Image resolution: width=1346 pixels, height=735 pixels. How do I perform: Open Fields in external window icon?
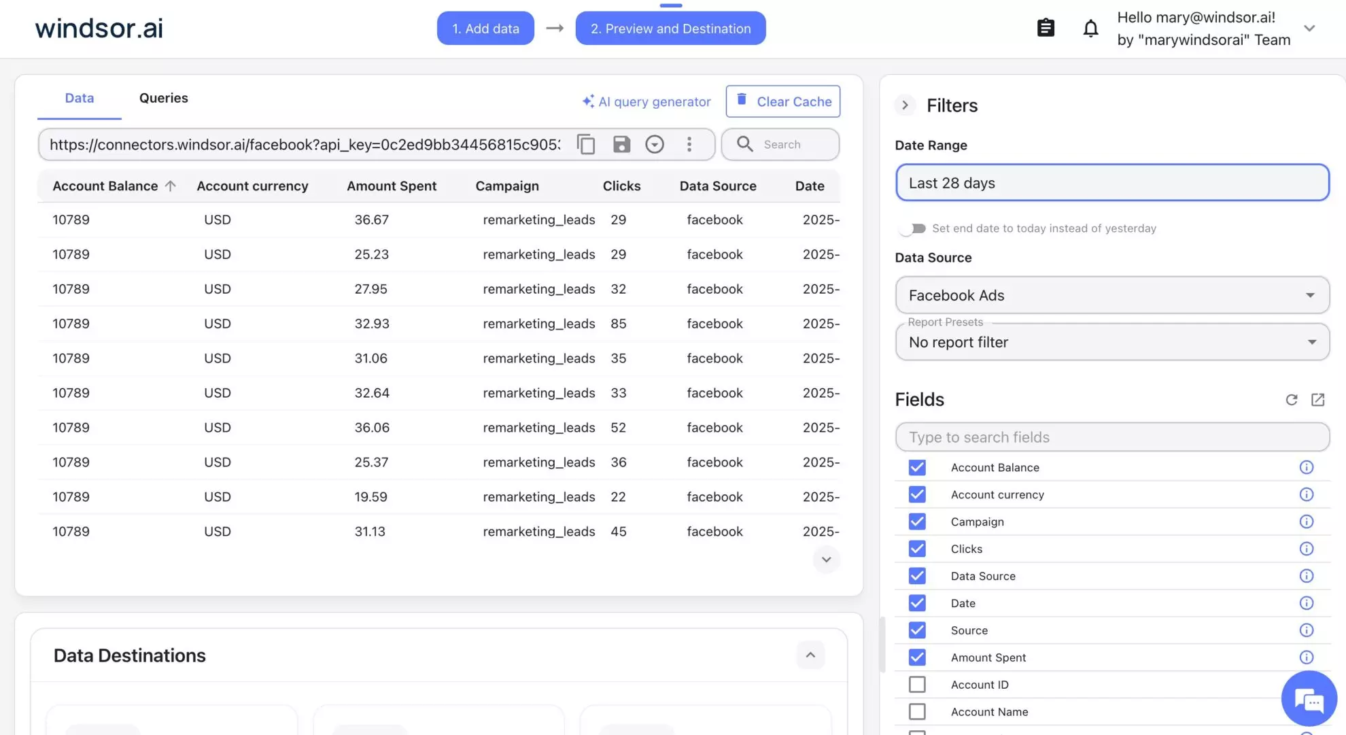pos(1317,400)
